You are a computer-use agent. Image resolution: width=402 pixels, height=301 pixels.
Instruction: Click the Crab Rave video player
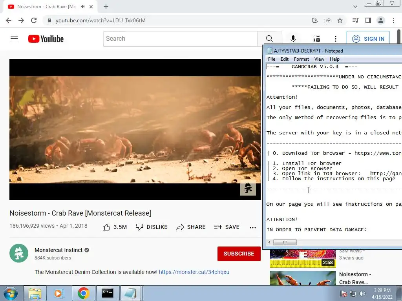click(x=135, y=129)
